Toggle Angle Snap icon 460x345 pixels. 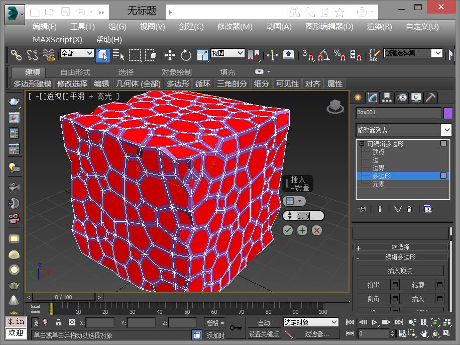pyautogui.click(x=323, y=55)
